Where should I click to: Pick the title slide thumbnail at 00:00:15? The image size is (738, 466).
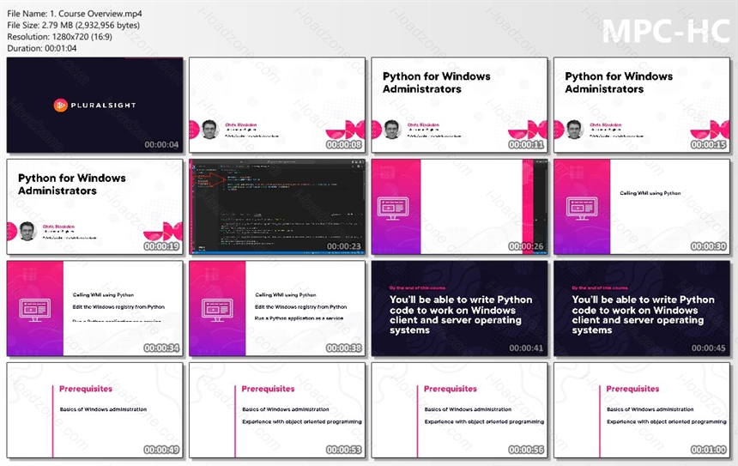tap(642, 105)
